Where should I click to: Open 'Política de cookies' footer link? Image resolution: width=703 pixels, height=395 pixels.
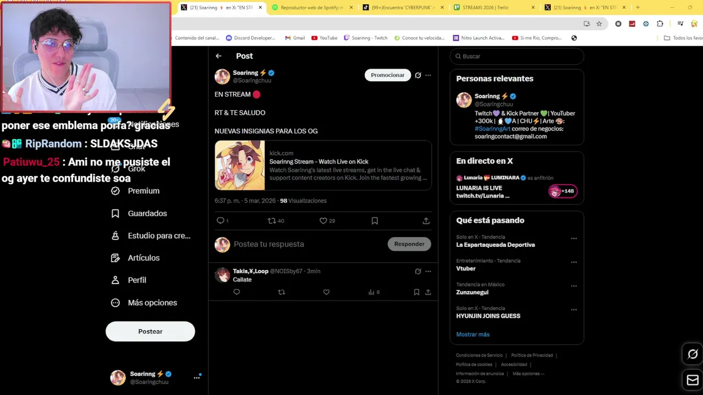(474, 365)
